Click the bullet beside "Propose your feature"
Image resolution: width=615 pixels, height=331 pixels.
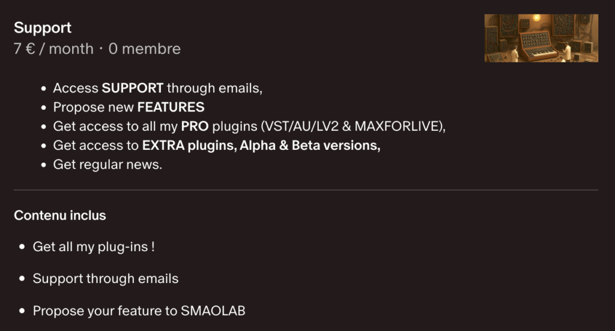pos(22,311)
